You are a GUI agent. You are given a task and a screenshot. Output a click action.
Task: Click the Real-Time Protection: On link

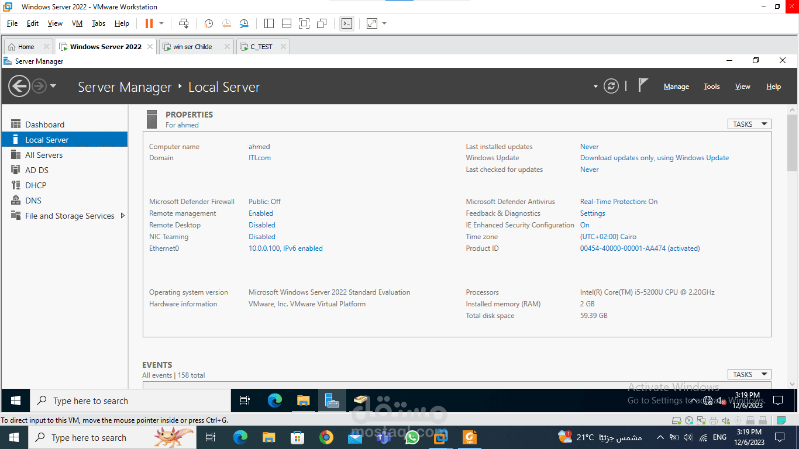pos(619,202)
